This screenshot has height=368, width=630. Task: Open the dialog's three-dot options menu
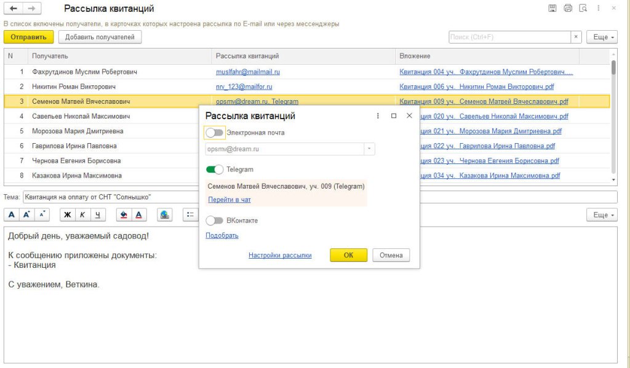(378, 115)
